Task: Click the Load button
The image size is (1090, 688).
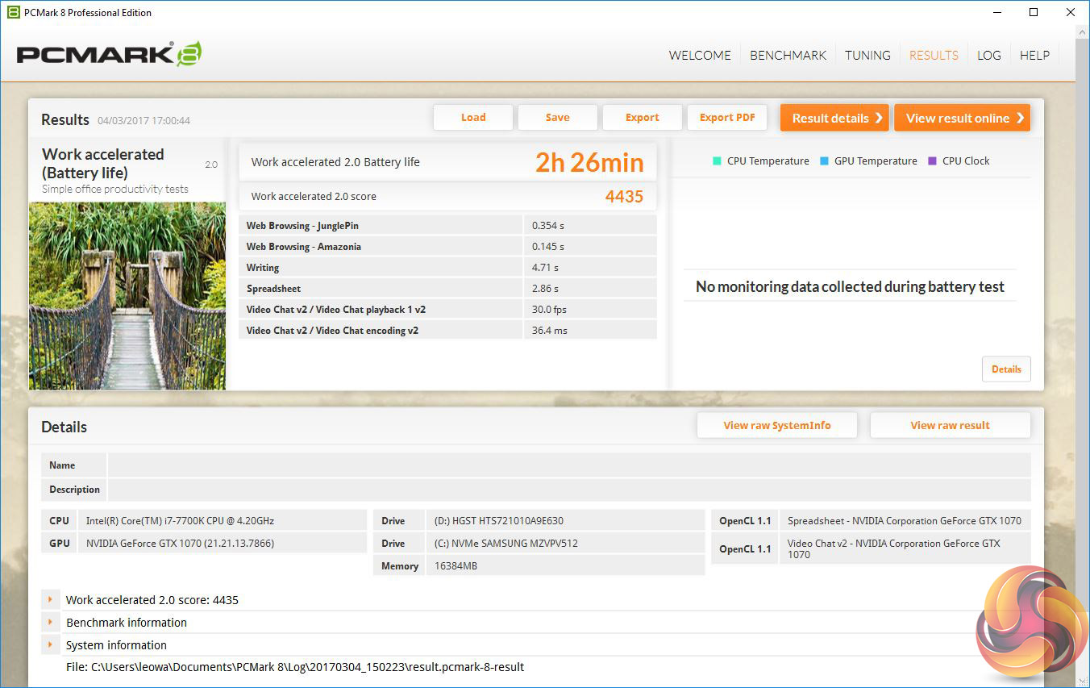Action: pos(473,118)
